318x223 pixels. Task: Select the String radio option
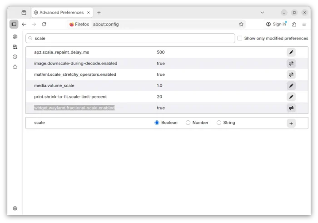pyautogui.click(x=219, y=123)
